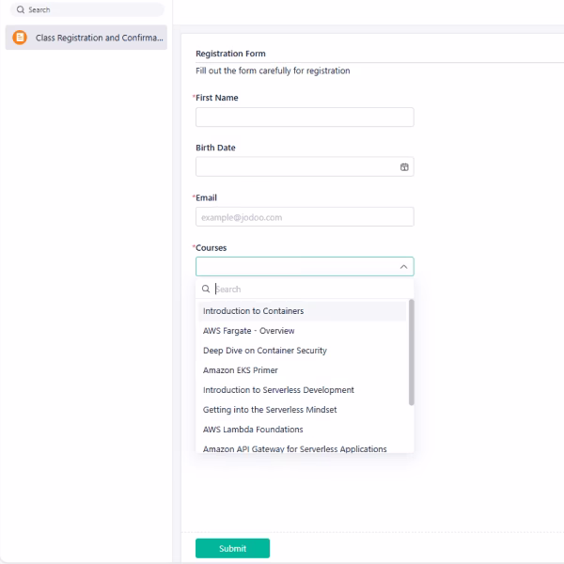
Task: Select Amazon EKS Primer from list
Action: [240, 370]
